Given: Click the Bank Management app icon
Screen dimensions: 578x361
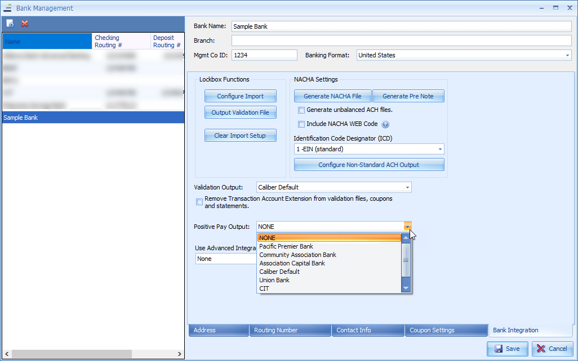Looking at the screenshot, I should click(7, 8).
